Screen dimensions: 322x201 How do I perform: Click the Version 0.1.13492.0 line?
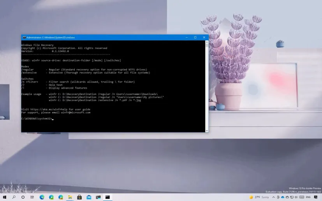coord(45,51)
